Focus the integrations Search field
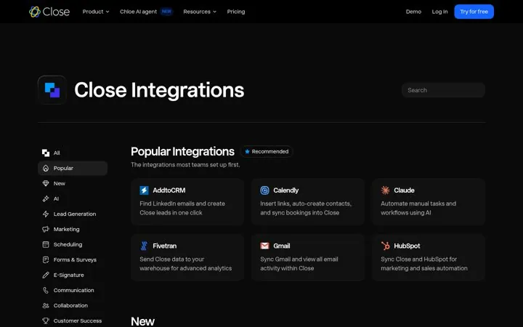Screen dimensions: 523x327 443,90
